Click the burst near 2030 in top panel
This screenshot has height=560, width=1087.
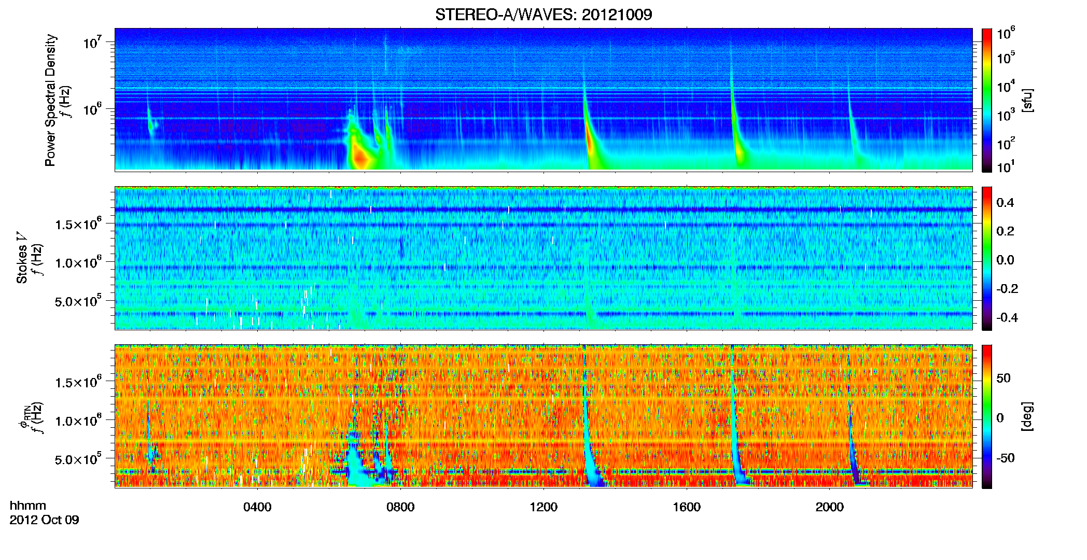(x=853, y=130)
